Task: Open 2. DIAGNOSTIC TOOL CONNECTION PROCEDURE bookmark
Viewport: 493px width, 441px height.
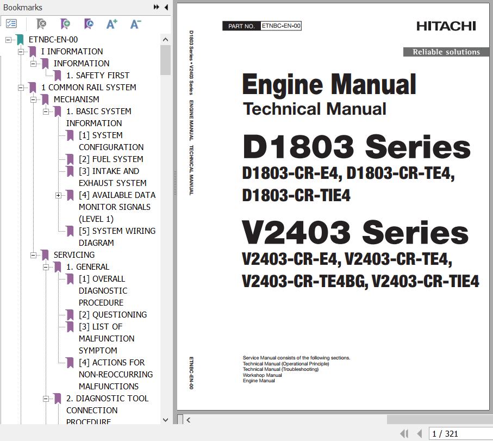Action: 107,410
